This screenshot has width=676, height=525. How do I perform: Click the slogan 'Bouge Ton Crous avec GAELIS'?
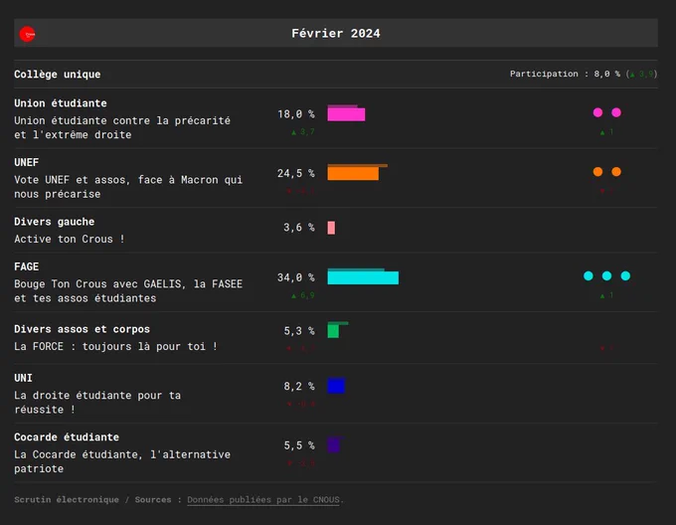[97, 284]
